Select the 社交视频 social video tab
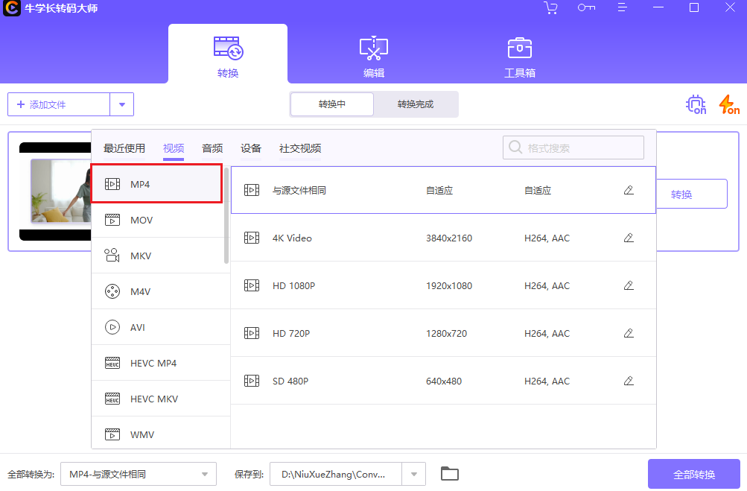Screen dimensions: 747x491 click(300, 148)
